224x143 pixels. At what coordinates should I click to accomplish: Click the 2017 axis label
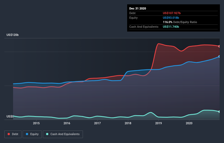(x=97, y=123)
